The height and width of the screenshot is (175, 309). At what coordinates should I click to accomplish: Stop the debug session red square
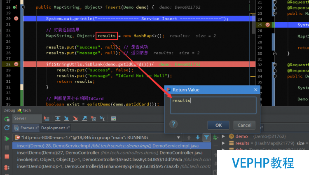7,156
